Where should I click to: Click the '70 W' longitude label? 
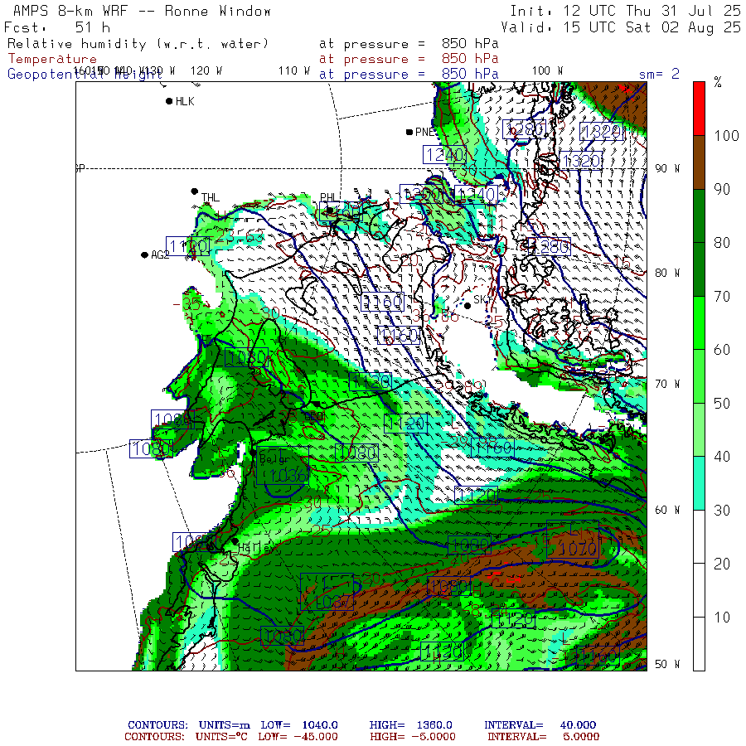[667, 384]
